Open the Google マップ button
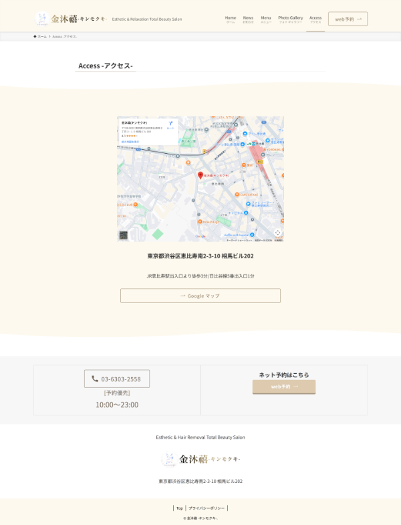Screen dimensions: 401x525 pos(200,296)
